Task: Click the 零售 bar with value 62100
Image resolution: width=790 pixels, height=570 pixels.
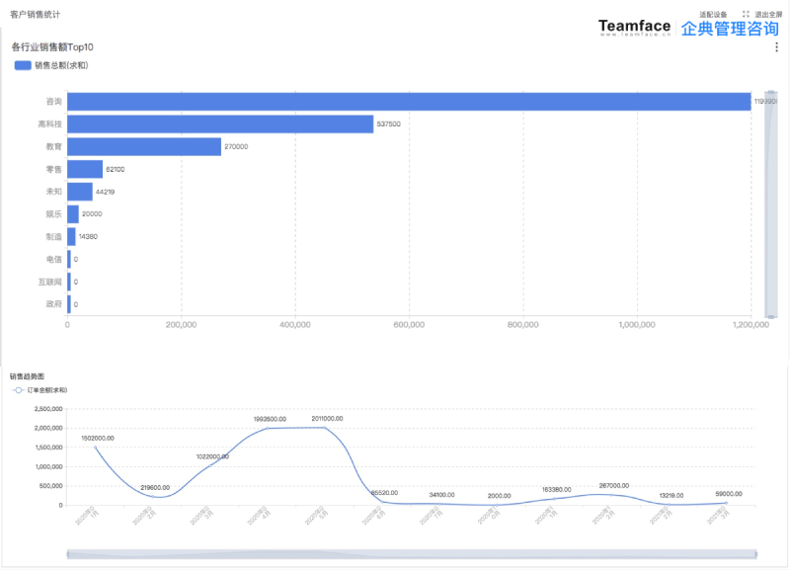Action: pyautogui.click(x=85, y=169)
